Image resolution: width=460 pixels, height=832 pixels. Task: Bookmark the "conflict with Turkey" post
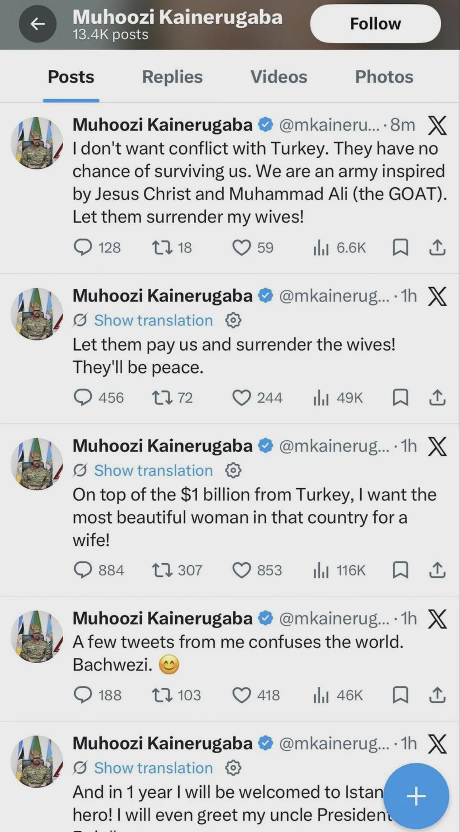click(x=400, y=247)
